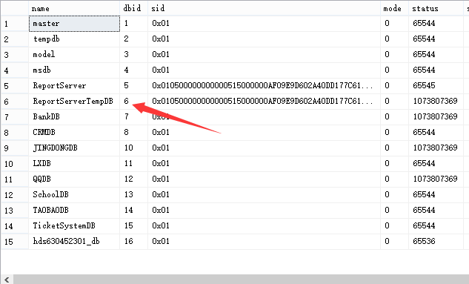Click status 65545 of ReportServer
The width and height of the screenshot is (469, 284).
pyautogui.click(x=436, y=85)
